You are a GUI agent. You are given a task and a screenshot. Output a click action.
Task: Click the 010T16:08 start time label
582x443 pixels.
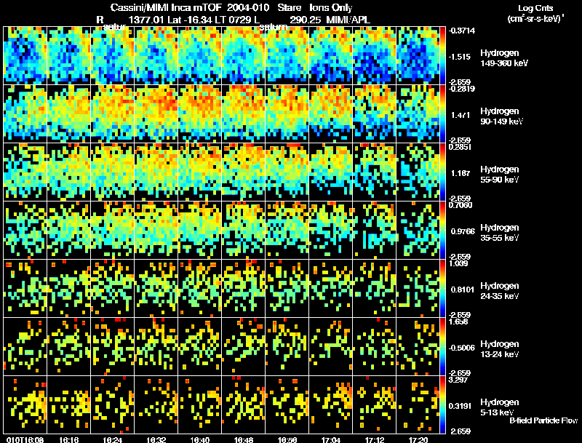[25, 439]
